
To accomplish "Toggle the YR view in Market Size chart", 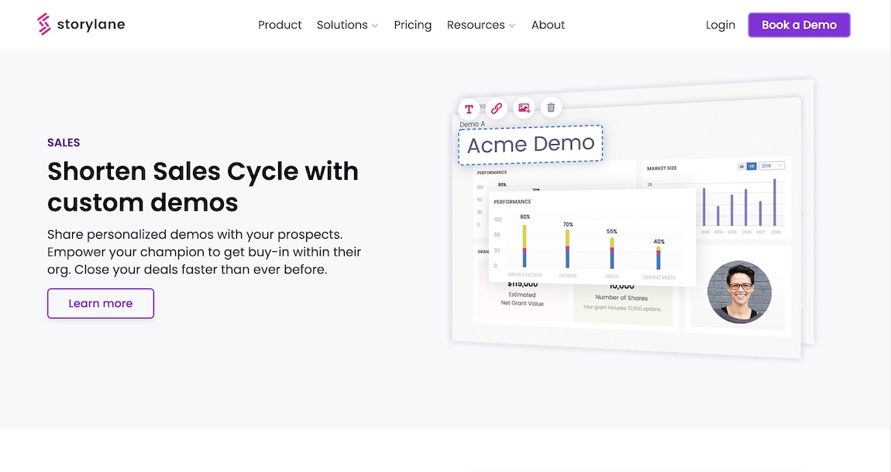I will (x=751, y=166).
